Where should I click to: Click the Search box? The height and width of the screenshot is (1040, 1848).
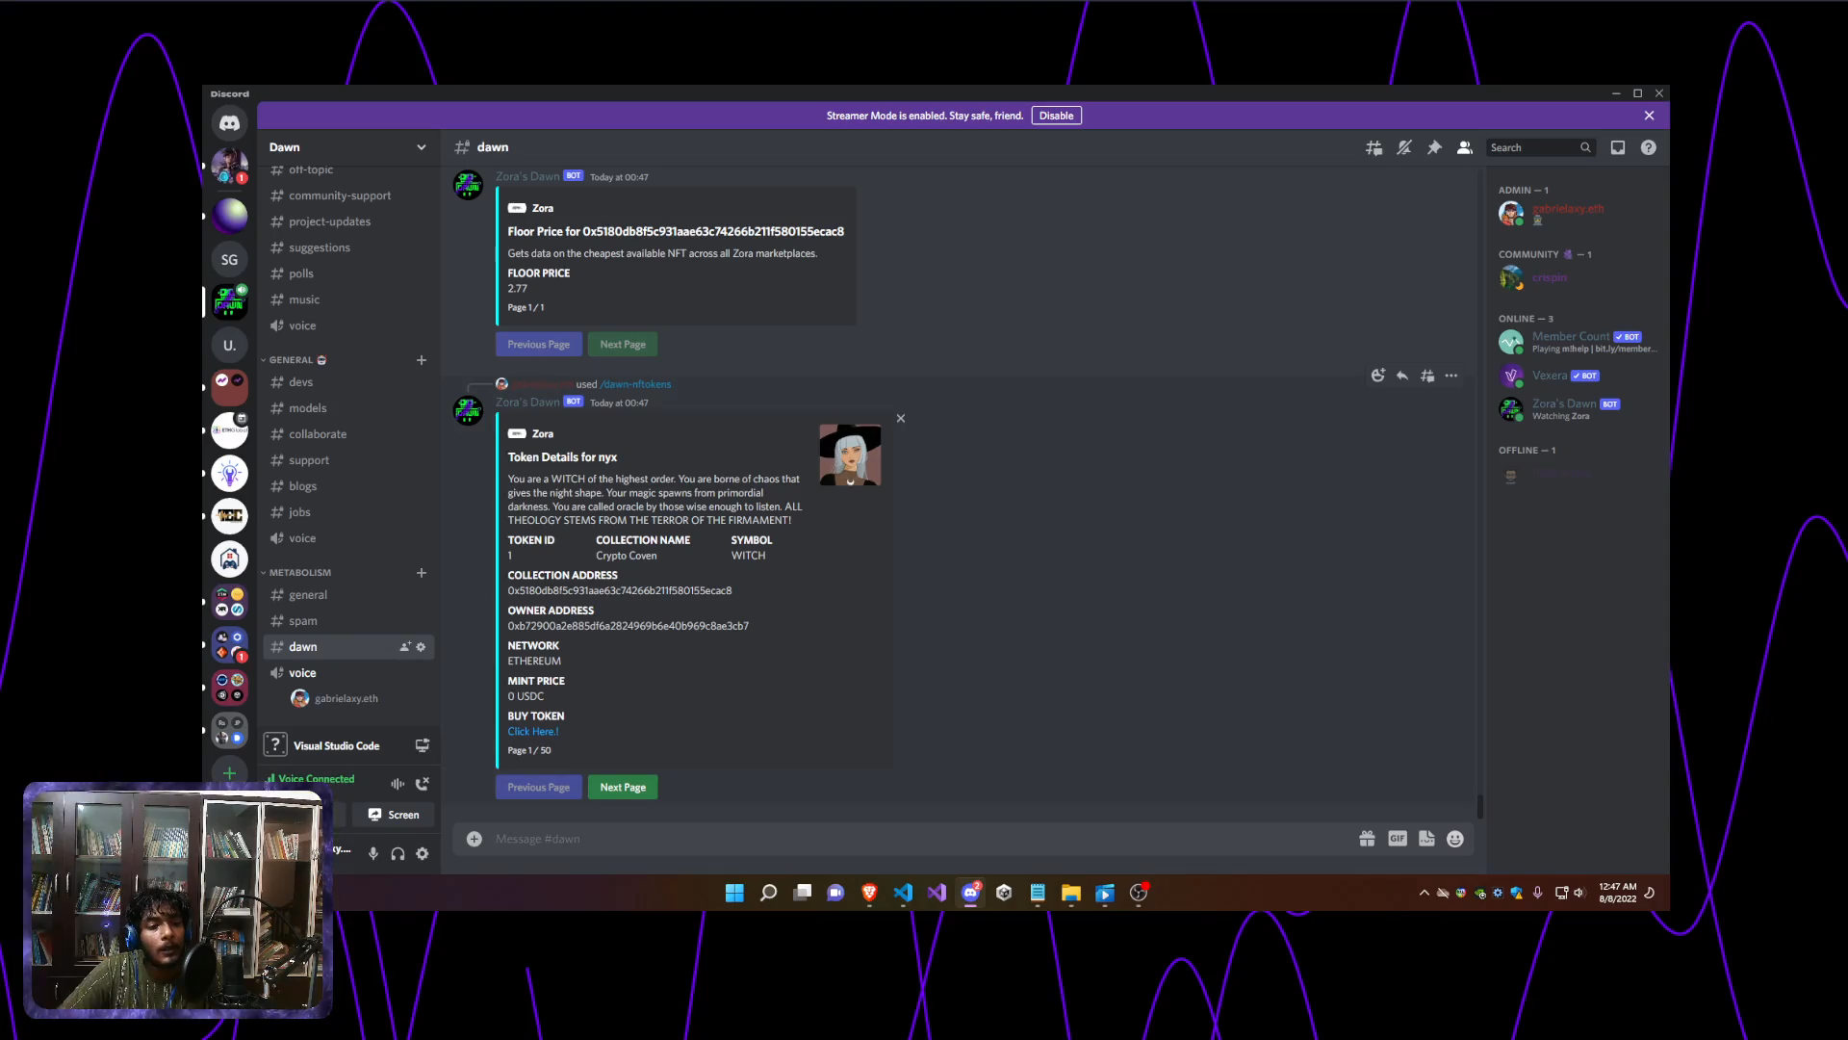coord(1540,147)
